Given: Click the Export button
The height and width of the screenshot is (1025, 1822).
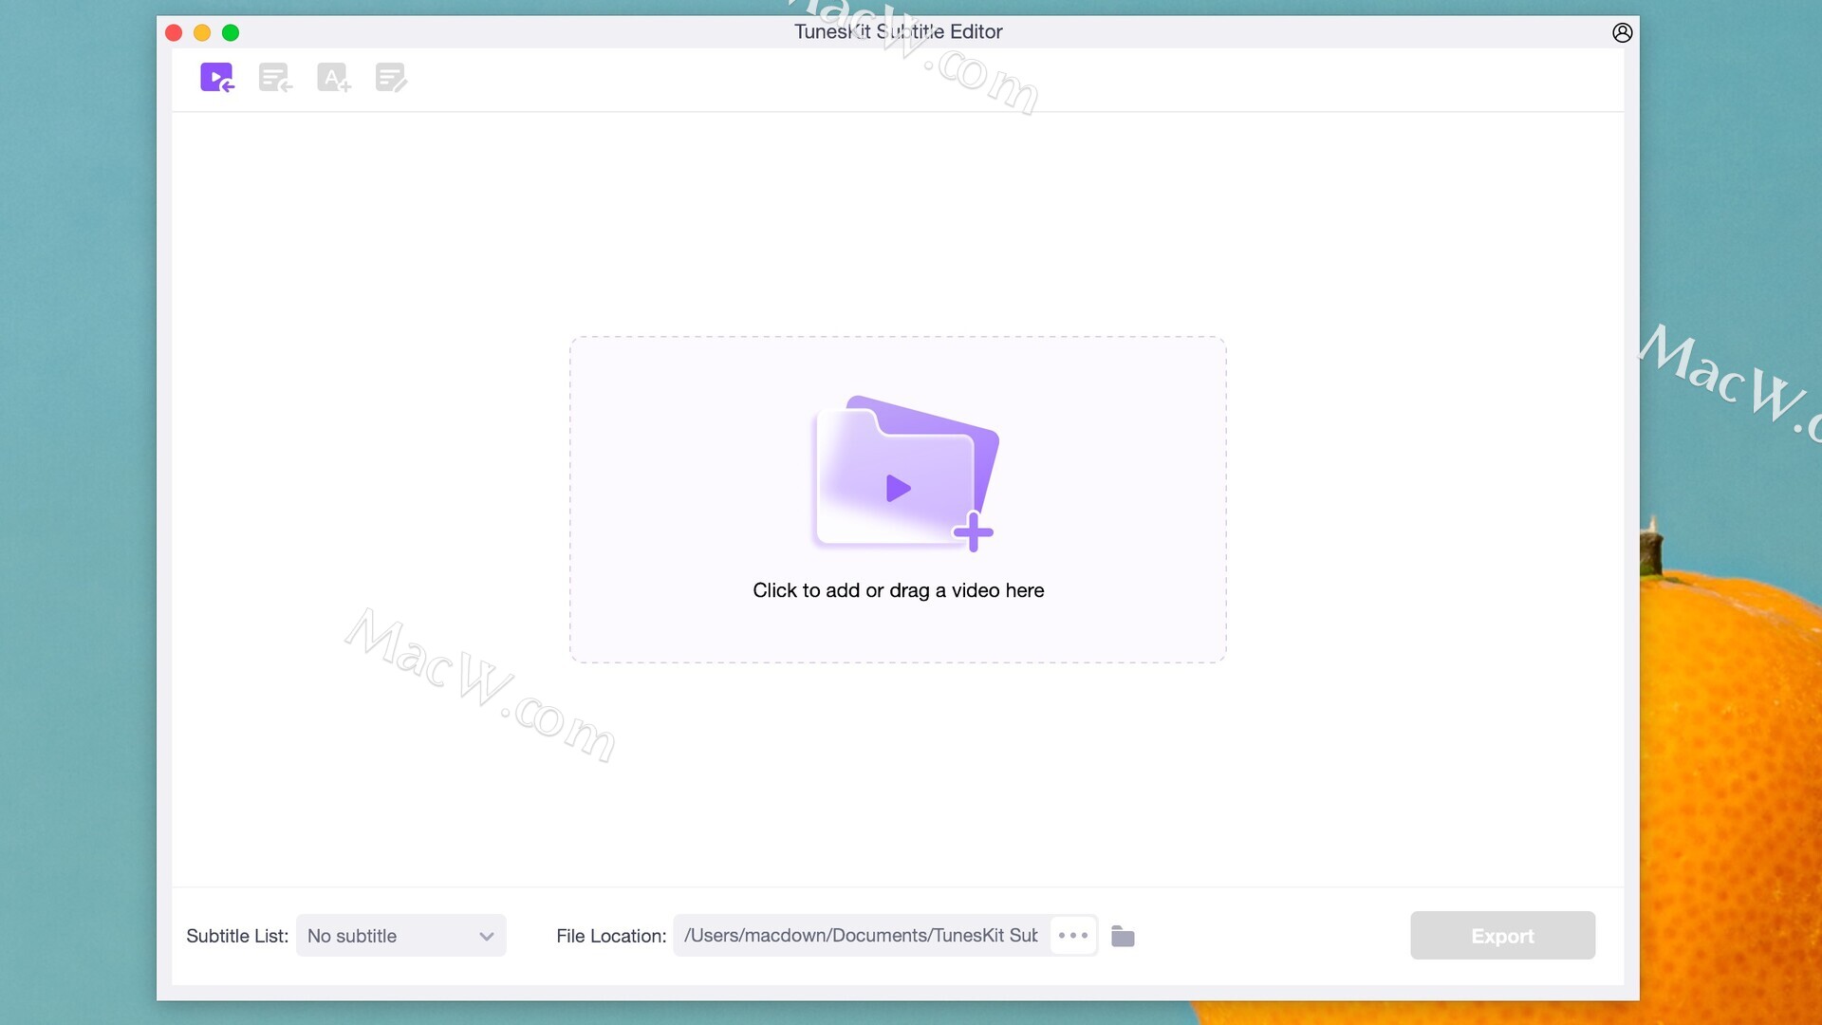Looking at the screenshot, I should [x=1502, y=936].
